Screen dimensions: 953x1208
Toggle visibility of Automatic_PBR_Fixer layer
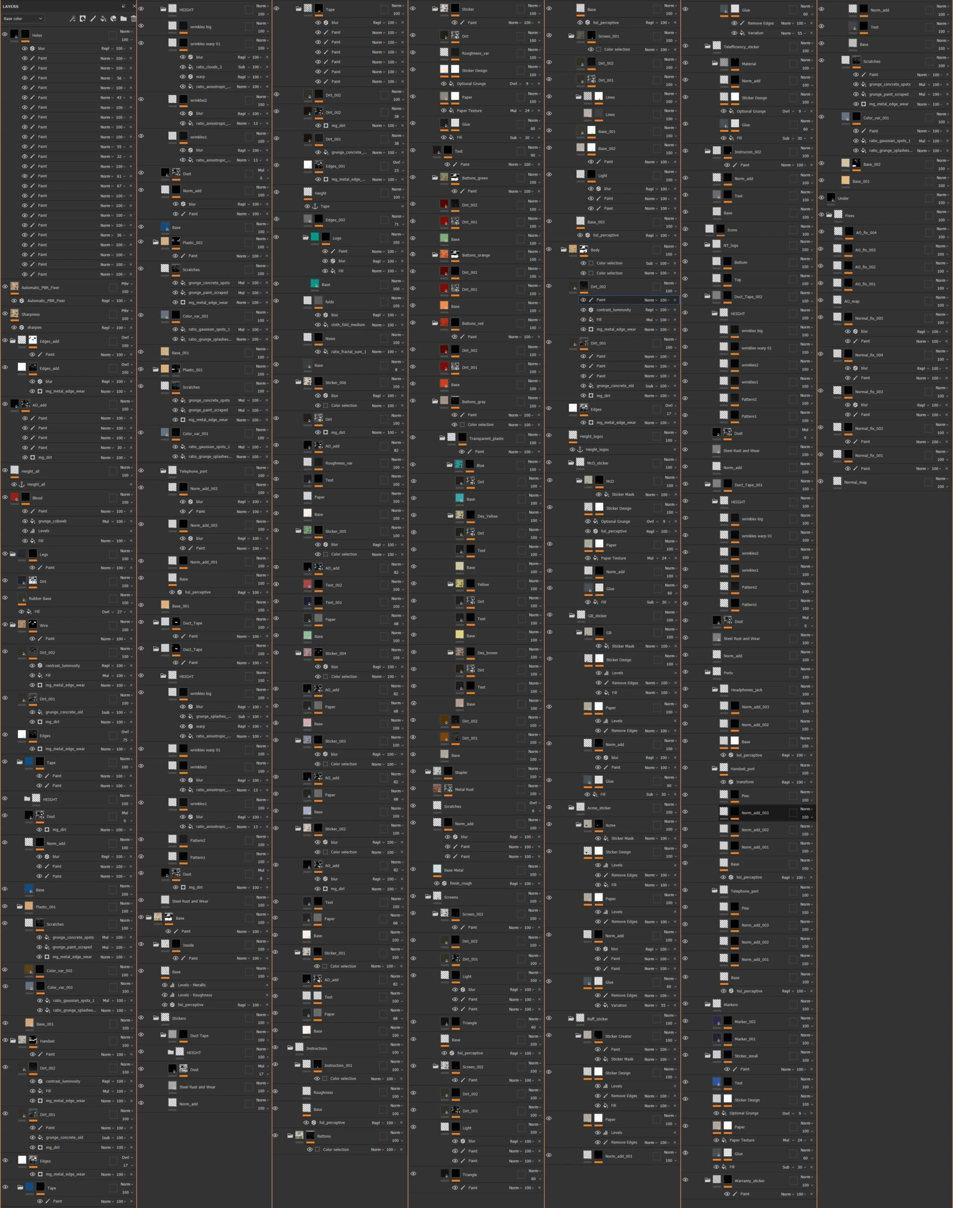pos(5,287)
